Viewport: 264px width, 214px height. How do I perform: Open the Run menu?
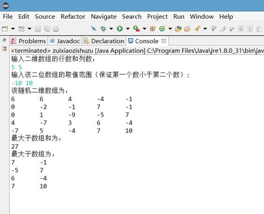pos(179,16)
